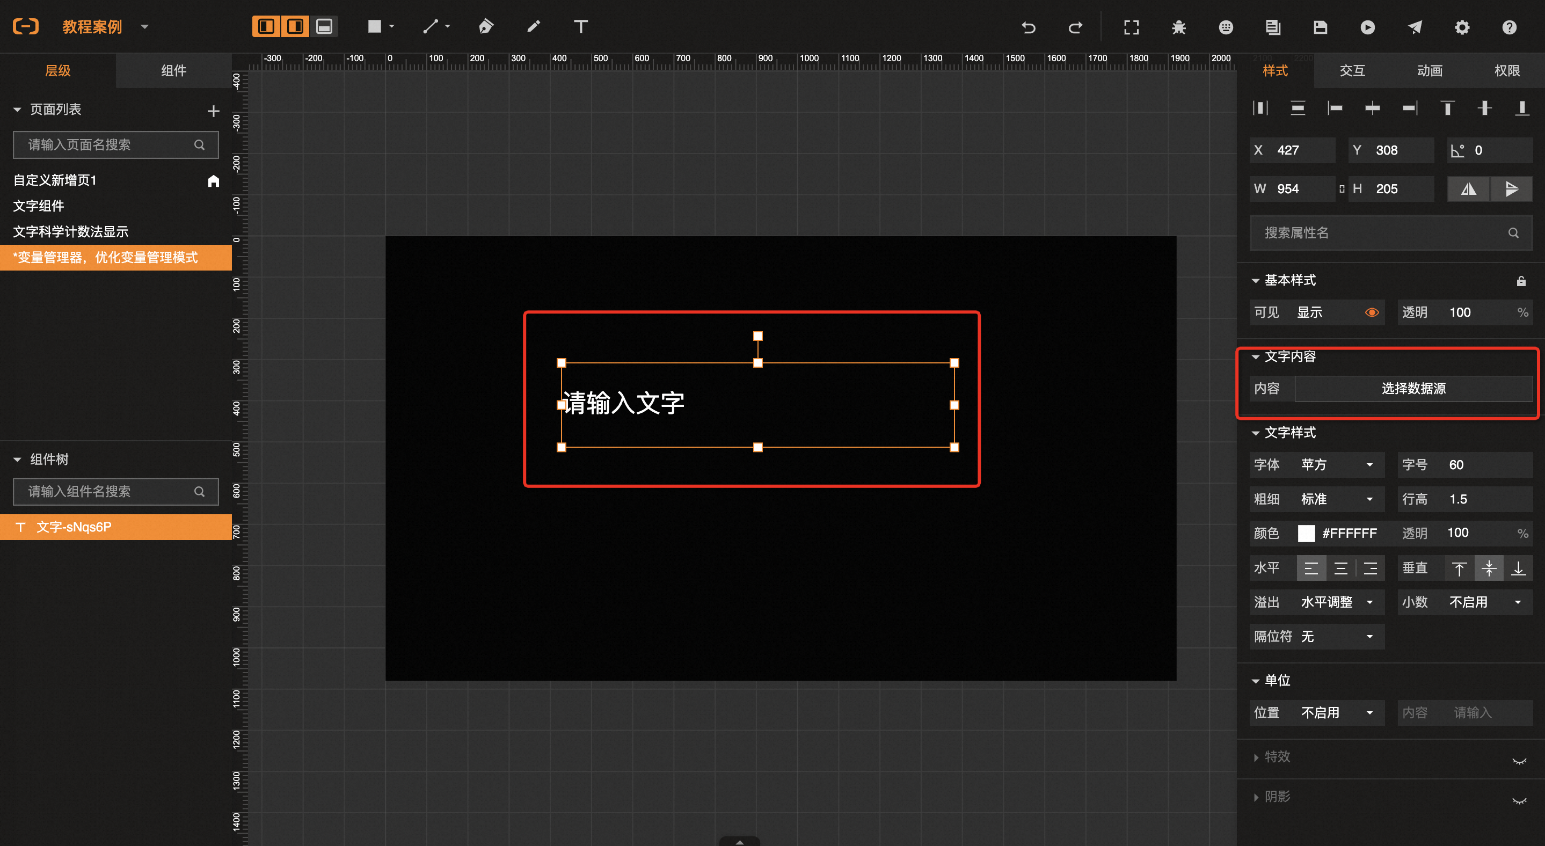
Task: Click the redo arrow icon
Action: pyautogui.click(x=1075, y=27)
